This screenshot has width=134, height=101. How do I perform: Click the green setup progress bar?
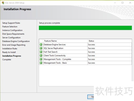(x=85, y=28)
